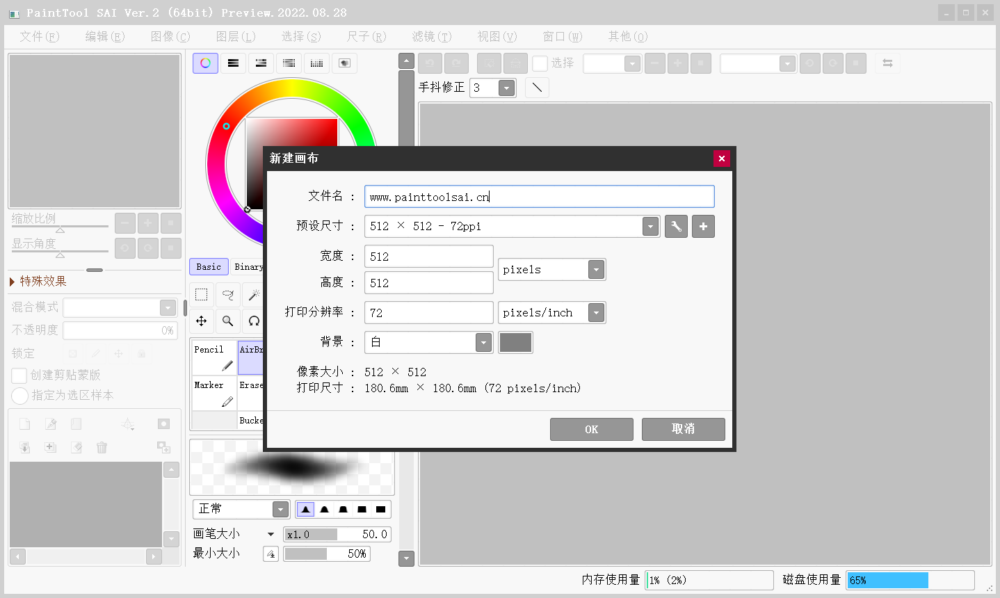Select the rectangular selection tool

[201, 295]
